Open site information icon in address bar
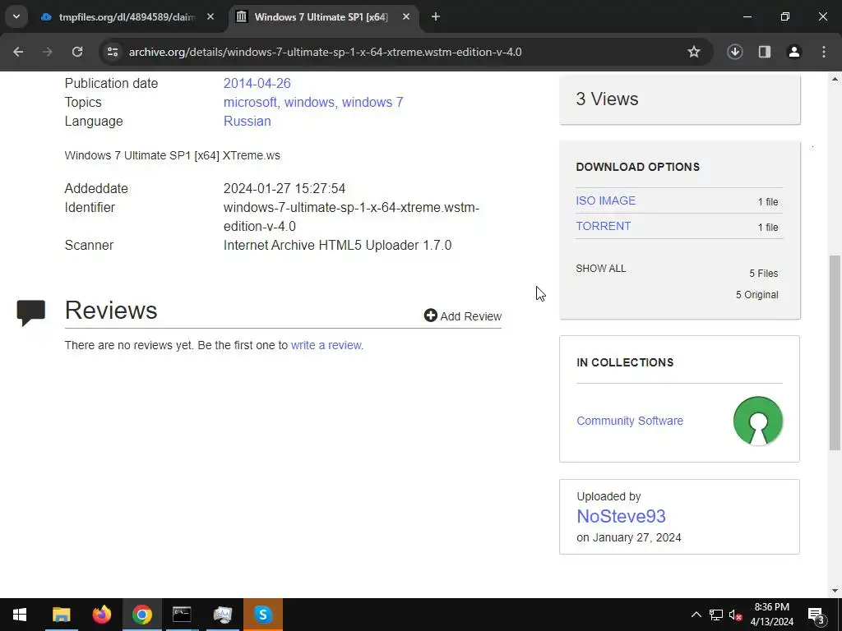This screenshot has height=631, width=842. tap(112, 52)
